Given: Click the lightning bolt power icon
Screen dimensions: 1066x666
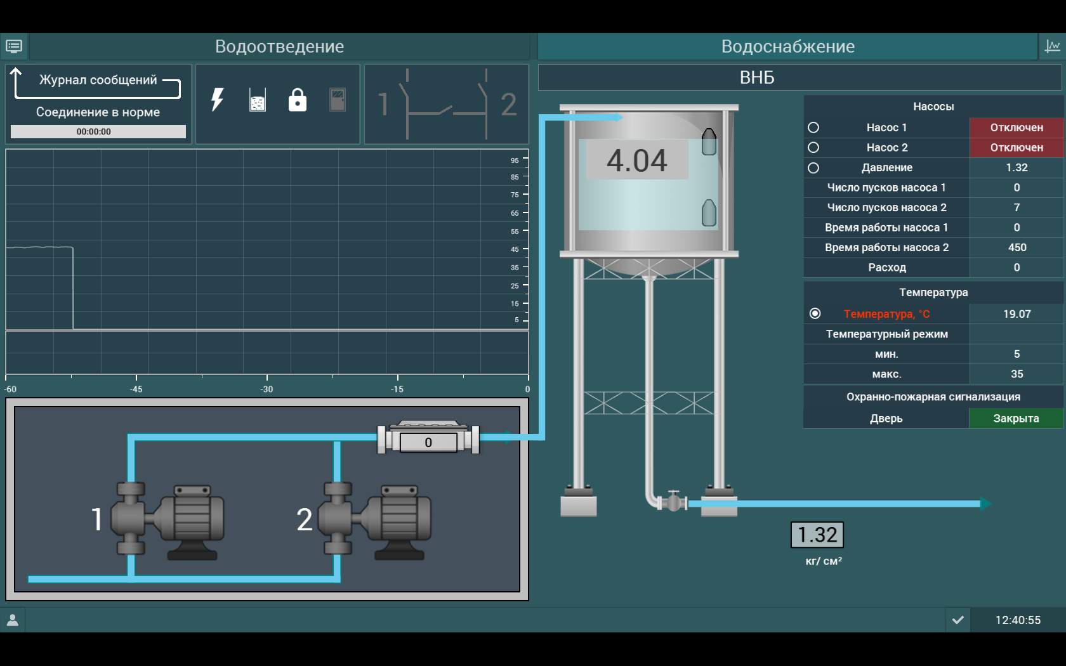Looking at the screenshot, I should coord(218,100).
